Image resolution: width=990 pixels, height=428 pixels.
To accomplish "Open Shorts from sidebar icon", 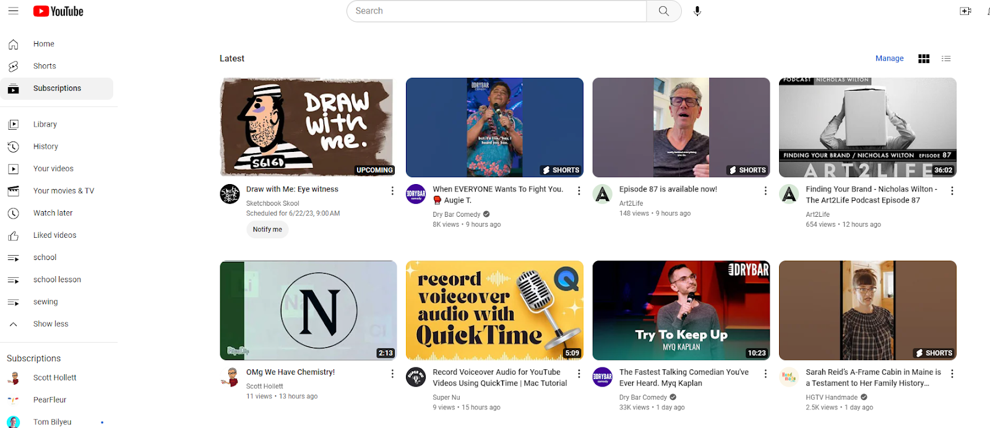I will point(13,66).
